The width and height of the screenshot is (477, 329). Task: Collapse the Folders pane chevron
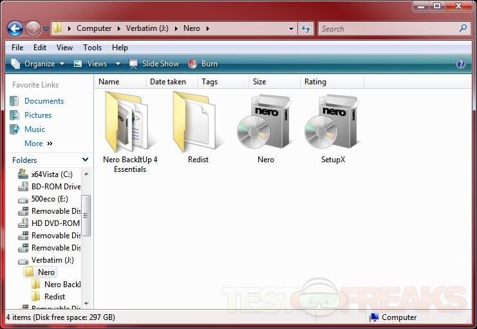(x=85, y=160)
